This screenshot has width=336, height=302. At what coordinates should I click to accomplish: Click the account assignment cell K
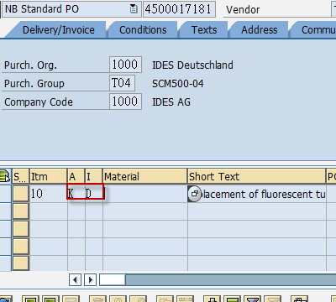76,194
